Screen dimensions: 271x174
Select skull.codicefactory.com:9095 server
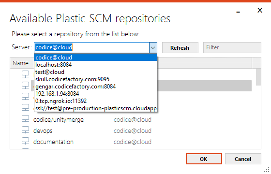(x=96, y=79)
